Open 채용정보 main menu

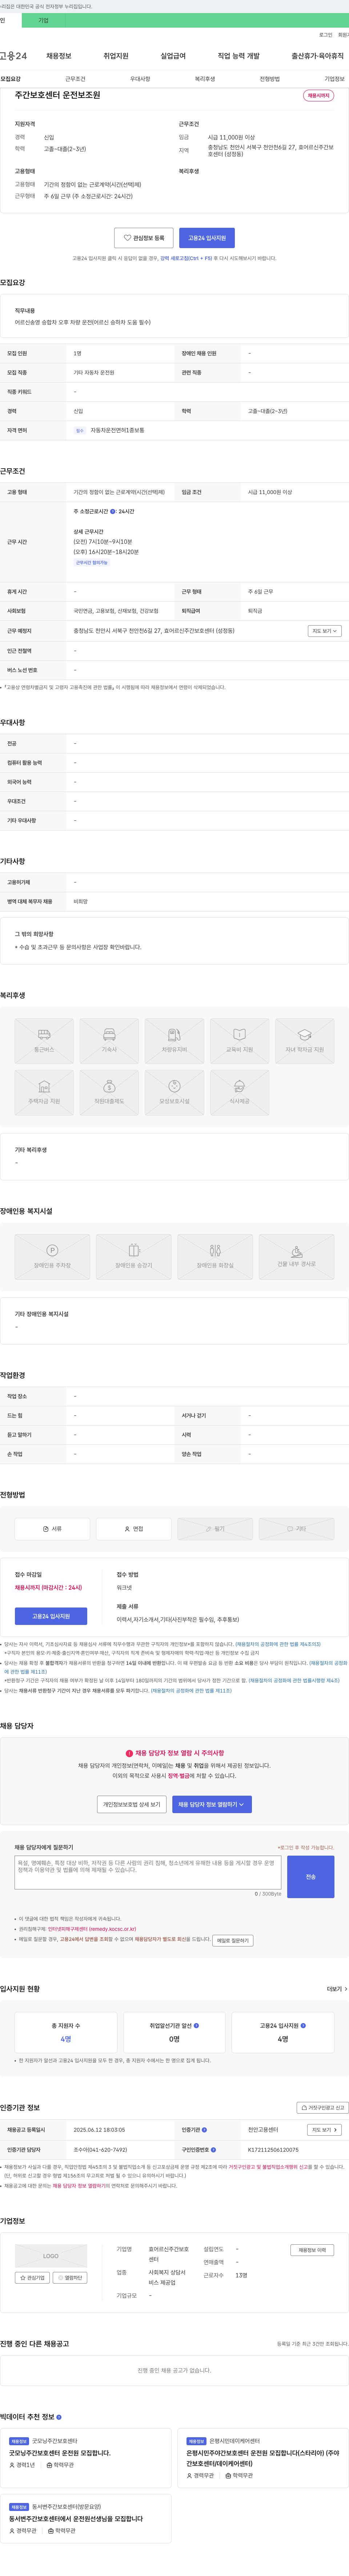(x=59, y=56)
